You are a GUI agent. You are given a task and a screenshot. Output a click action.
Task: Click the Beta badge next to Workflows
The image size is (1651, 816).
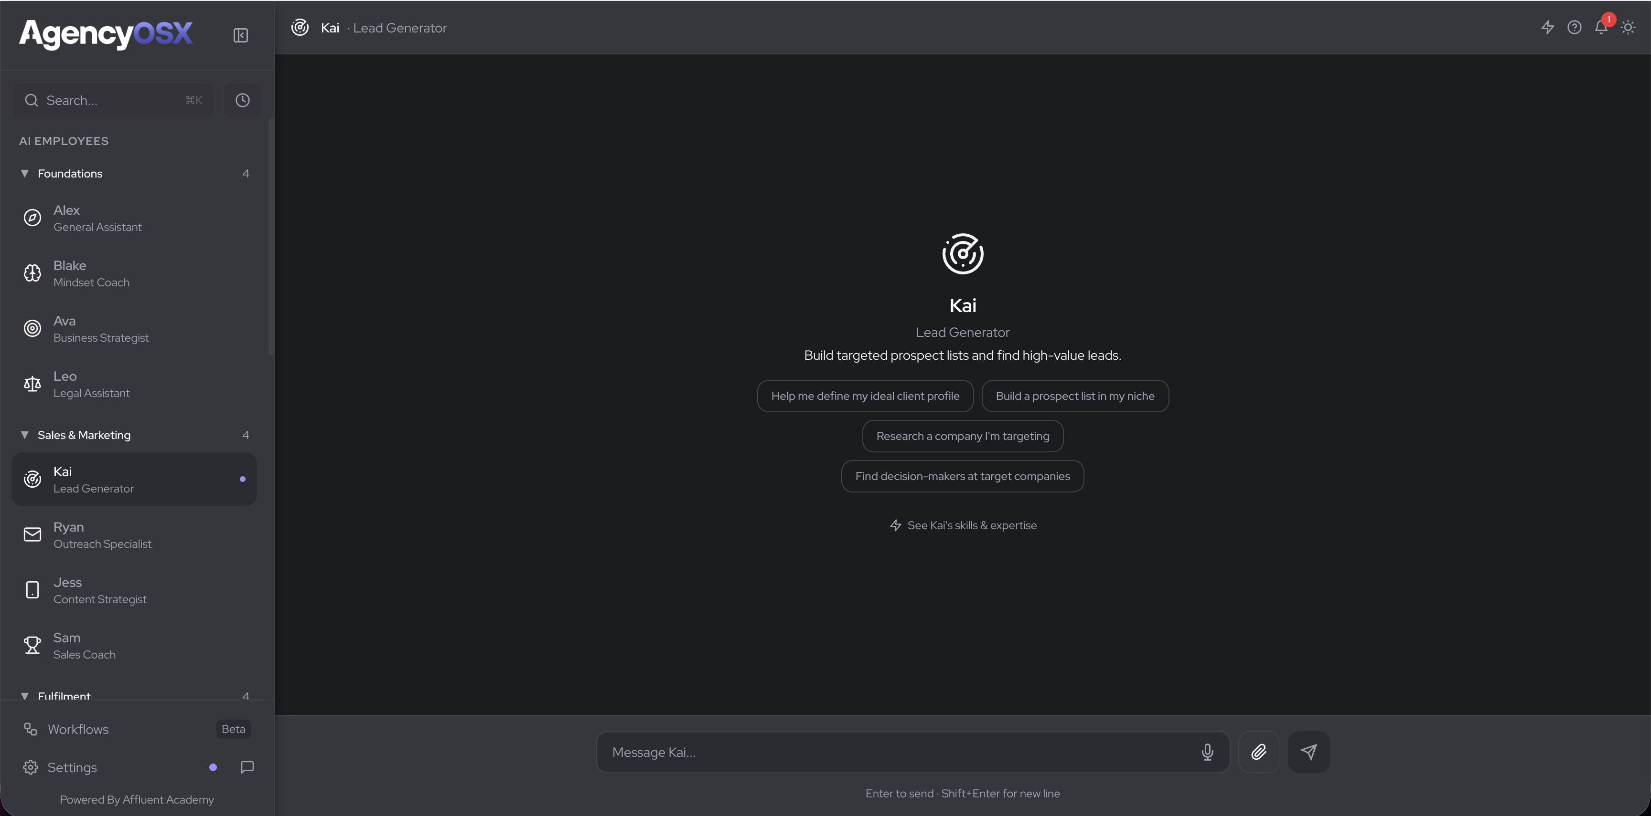click(x=233, y=729)
